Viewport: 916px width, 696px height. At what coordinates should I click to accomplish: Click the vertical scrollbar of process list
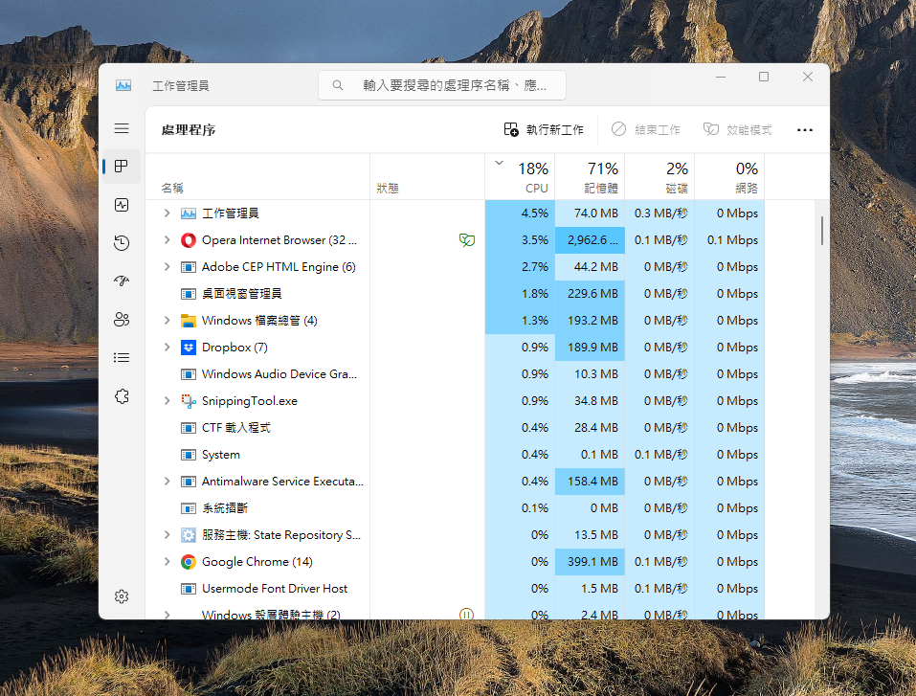(821, 230)
